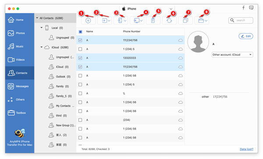This screenshot has height=159, width=263.
Task: Open the Facebook share icon
Action: [243, 8]
